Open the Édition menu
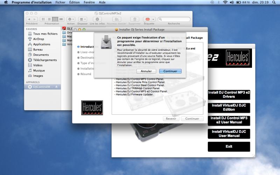Image resolution: width=280 pixels, height=175 pixels. click(75, 2)
